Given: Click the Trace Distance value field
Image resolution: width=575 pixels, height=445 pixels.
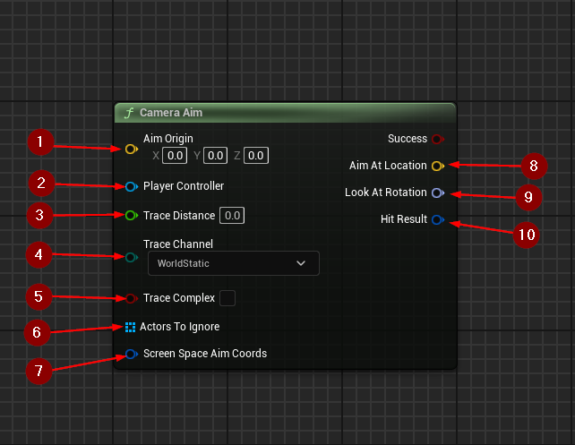Looking at the screenshot, I should (232, 216).
